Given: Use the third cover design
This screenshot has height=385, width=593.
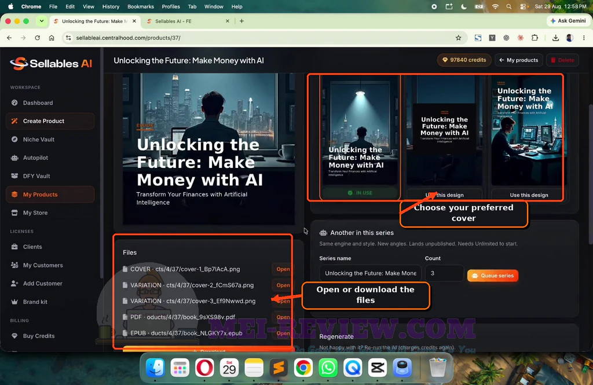Looking at the screenshot, I should tap(529, 195).
